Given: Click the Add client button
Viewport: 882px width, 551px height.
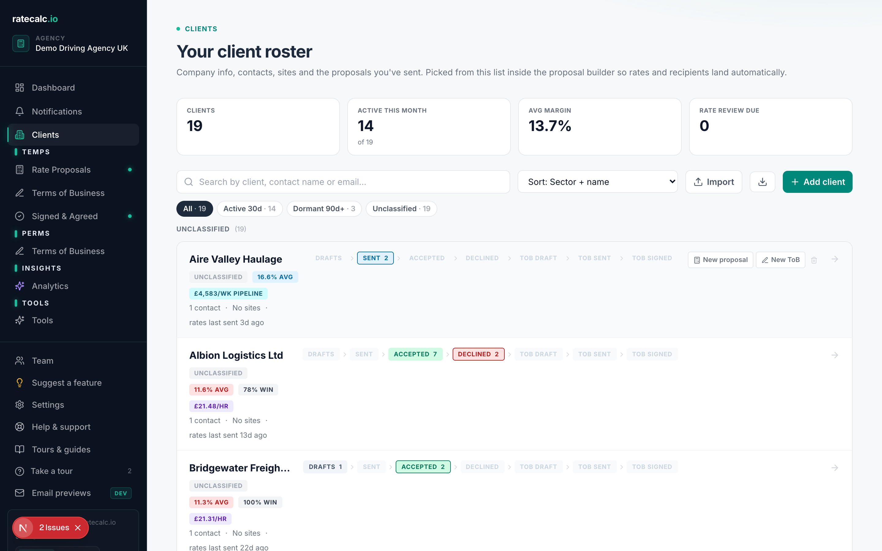Looking at the screenshot, I should tap(817, 182).
